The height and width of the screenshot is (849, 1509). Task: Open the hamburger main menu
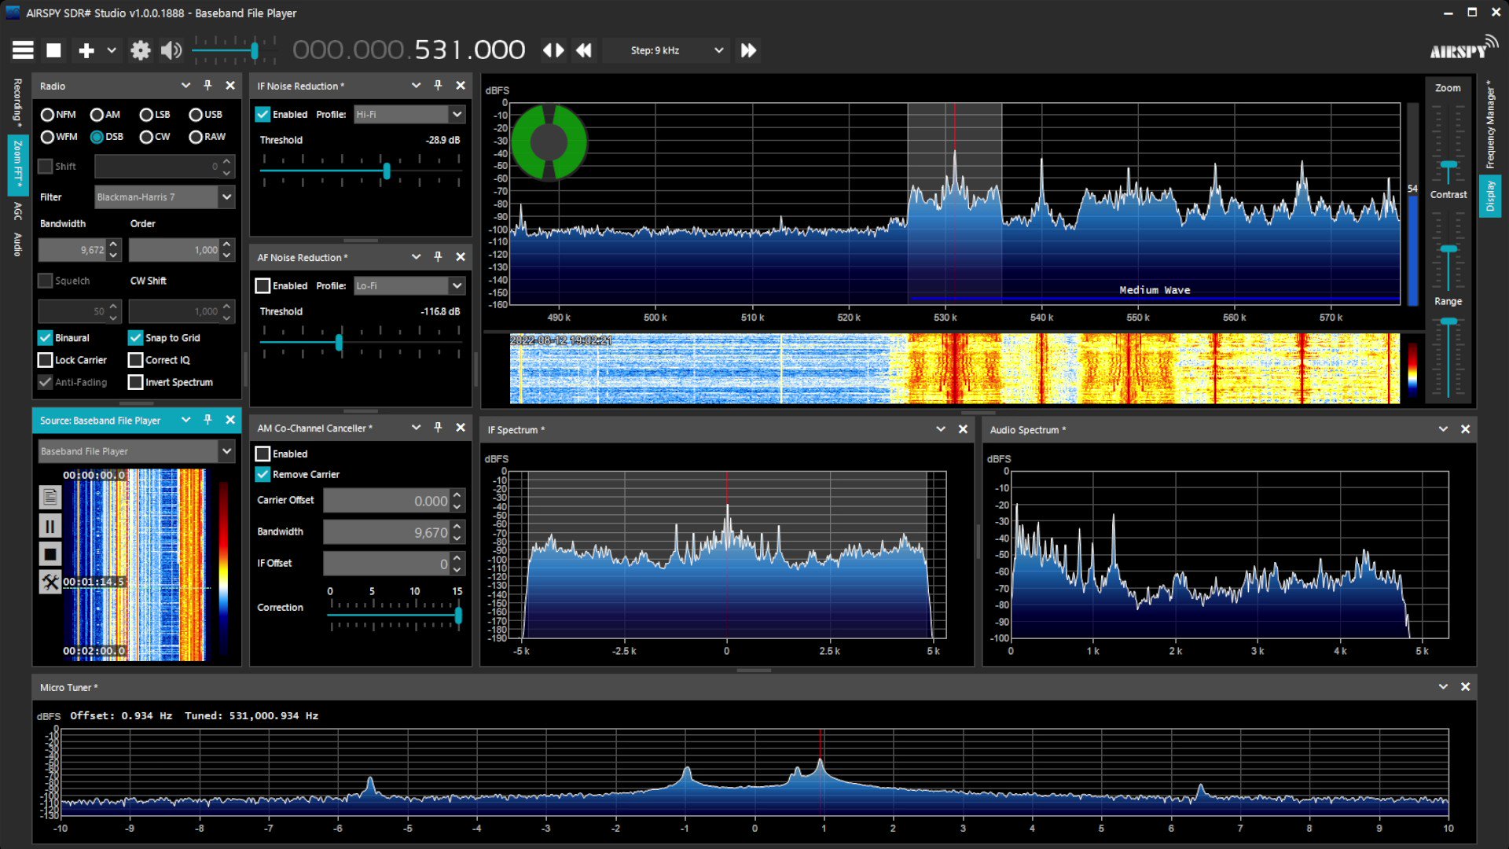[23, 50]
